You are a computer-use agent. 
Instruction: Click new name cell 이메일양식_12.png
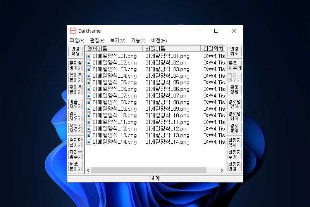pos(167,129)
